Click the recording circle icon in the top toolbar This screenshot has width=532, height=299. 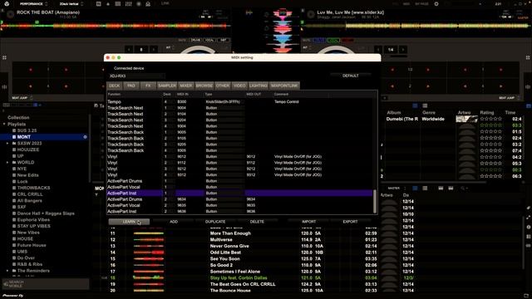pos(139,4)
